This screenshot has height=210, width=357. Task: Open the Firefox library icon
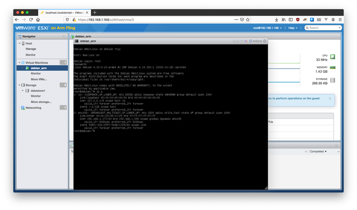point(284,20)
